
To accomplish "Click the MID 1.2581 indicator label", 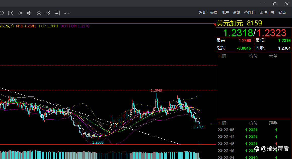I will point(26,26).
